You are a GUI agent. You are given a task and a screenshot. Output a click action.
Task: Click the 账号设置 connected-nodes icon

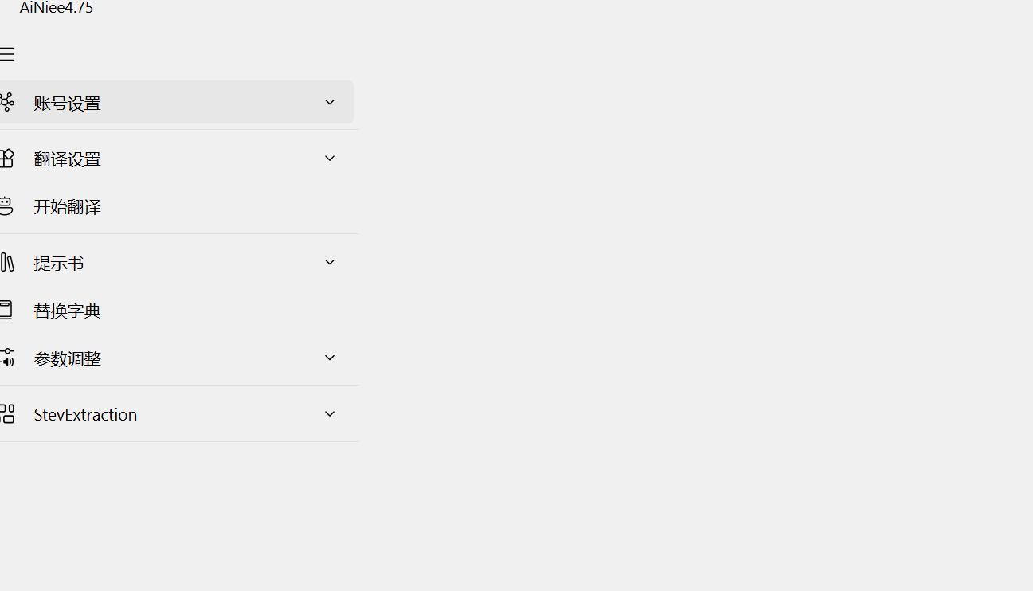click(7, 102)
